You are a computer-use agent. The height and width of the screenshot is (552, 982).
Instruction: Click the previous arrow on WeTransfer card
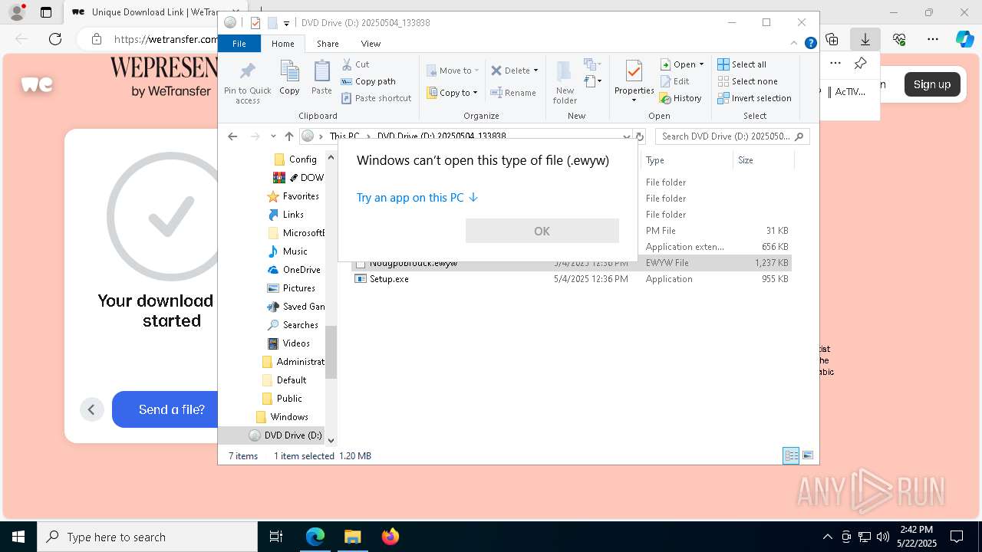click(x=91, y=409)
